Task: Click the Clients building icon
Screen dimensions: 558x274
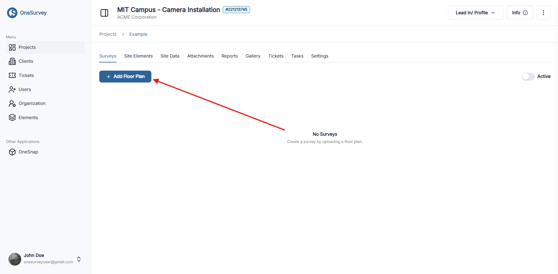Action: [12, 61]
